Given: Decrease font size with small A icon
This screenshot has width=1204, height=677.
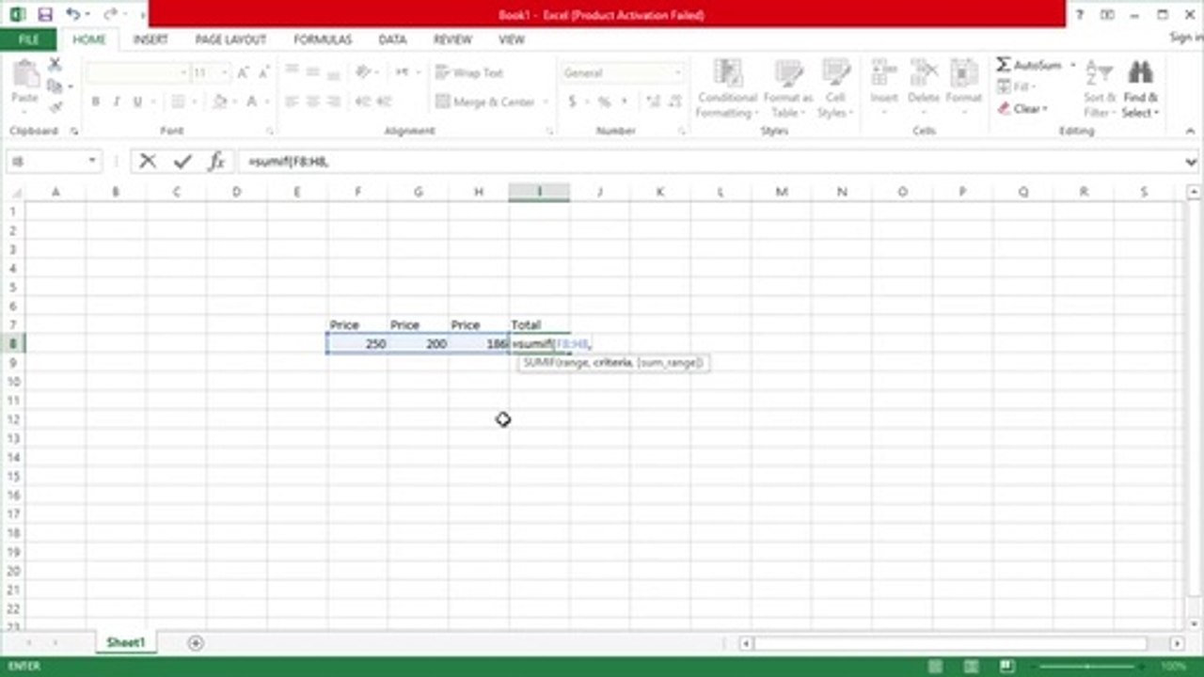Looking at the screenshot, I should [262, 72].
